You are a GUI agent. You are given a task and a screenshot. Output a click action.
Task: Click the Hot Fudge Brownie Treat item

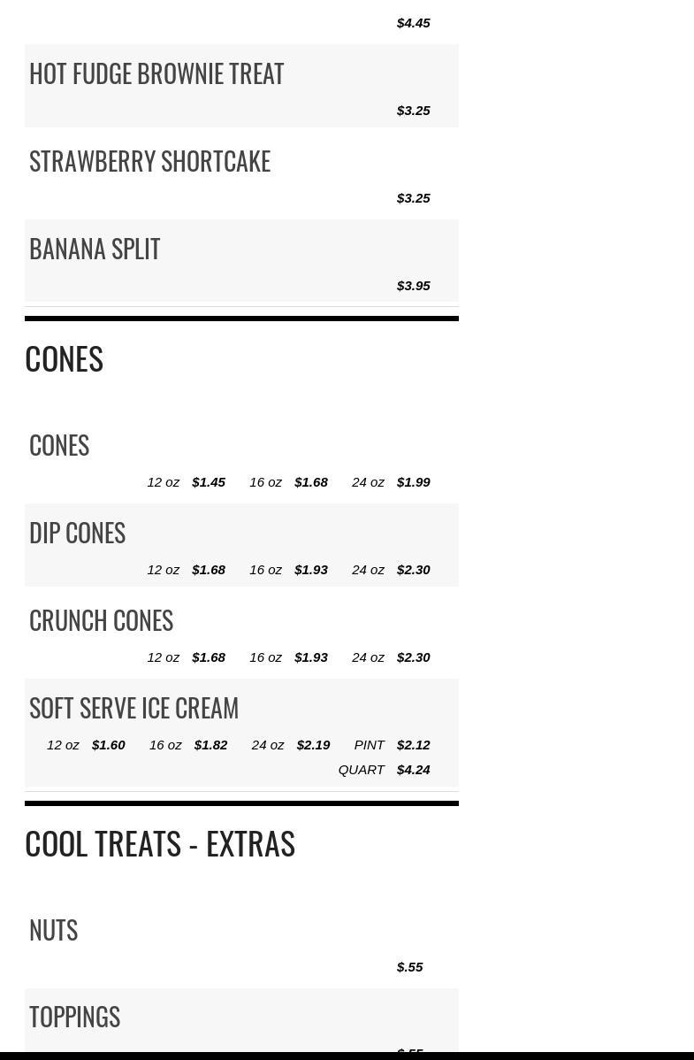156,73
